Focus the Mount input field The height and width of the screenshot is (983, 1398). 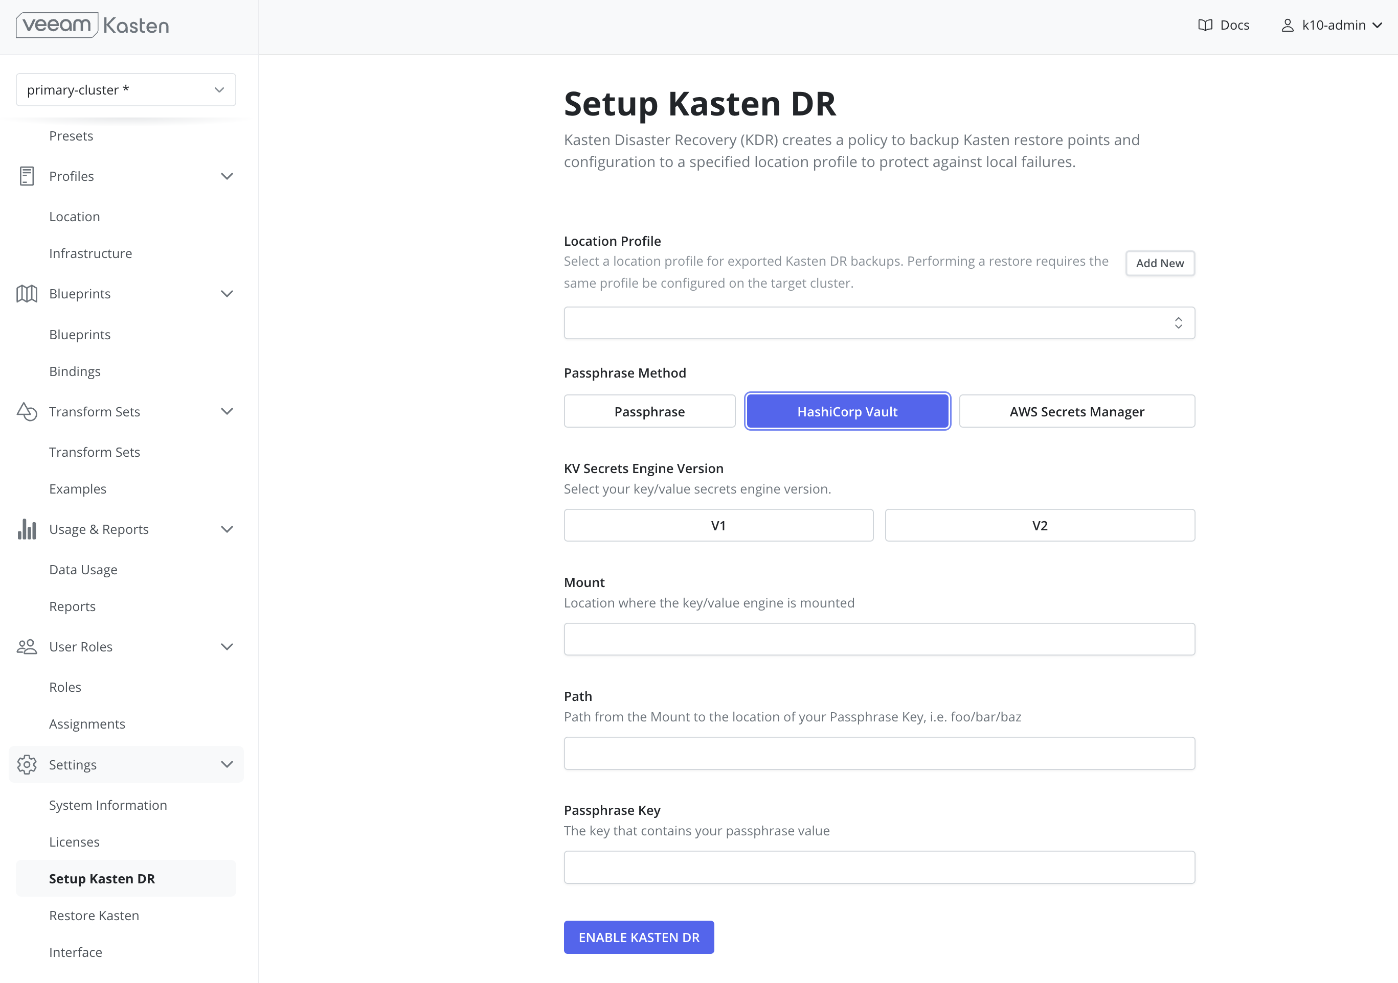(879, 639)
